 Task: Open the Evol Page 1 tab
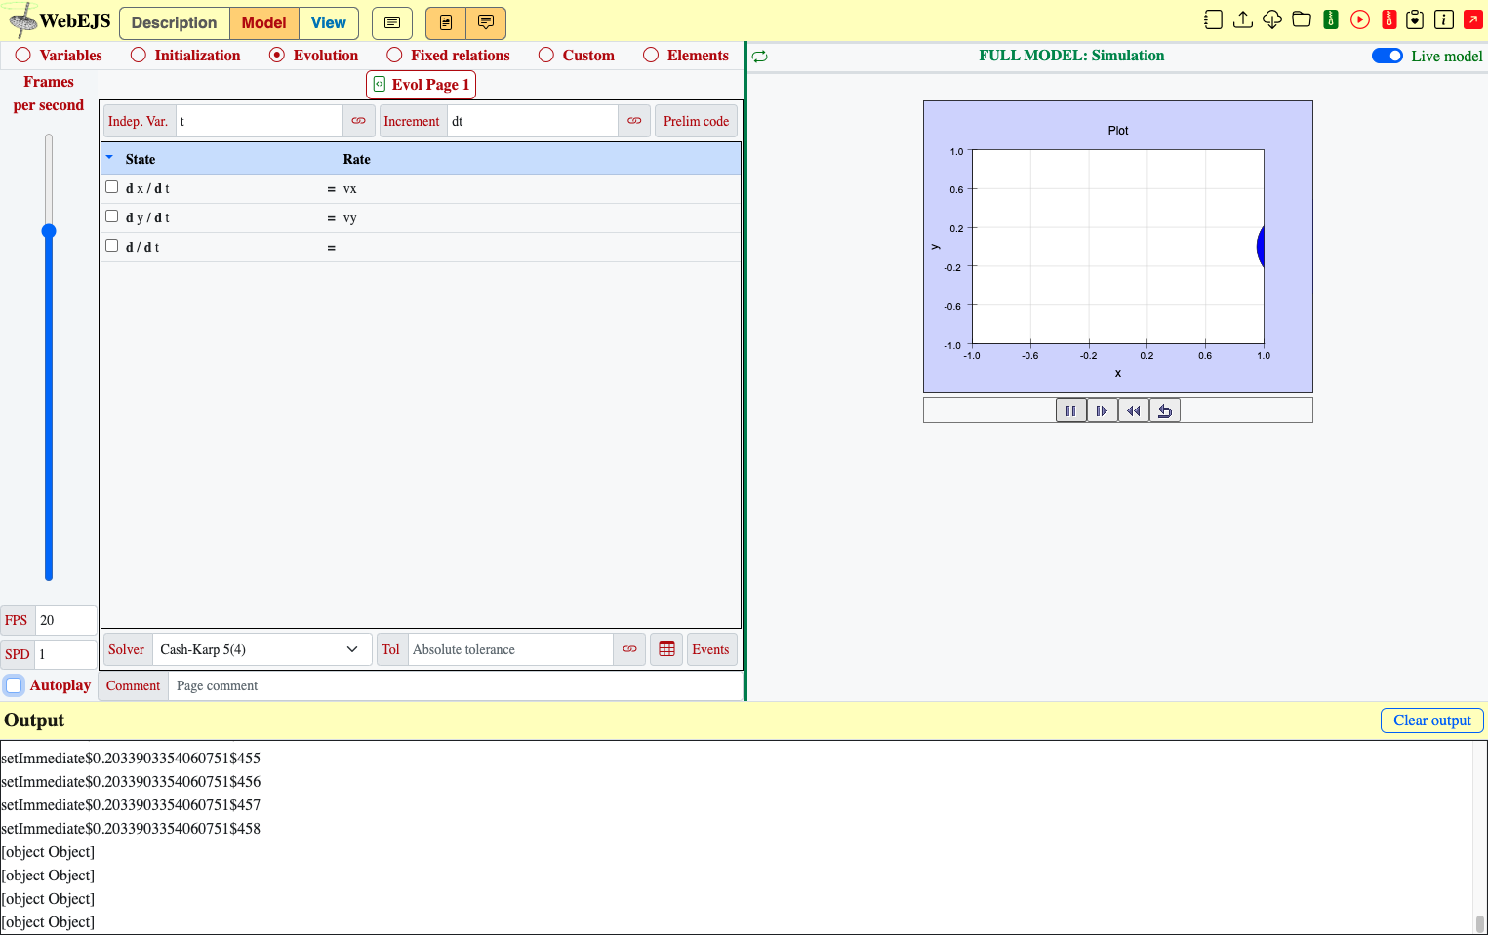click(x=421, y=85)
